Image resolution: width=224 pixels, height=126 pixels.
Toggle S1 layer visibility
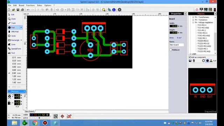click(35, 115)
